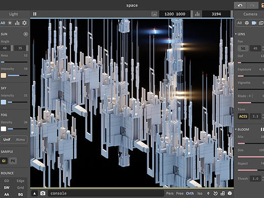Adjust the Bloom Aspect slider
Screen dimensions: 264x198
251,170
